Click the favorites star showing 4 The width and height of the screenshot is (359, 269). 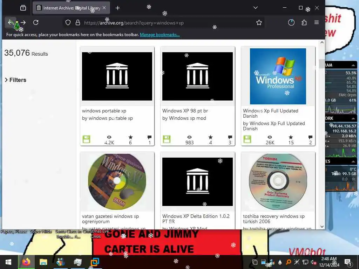[x=210, y=137]
